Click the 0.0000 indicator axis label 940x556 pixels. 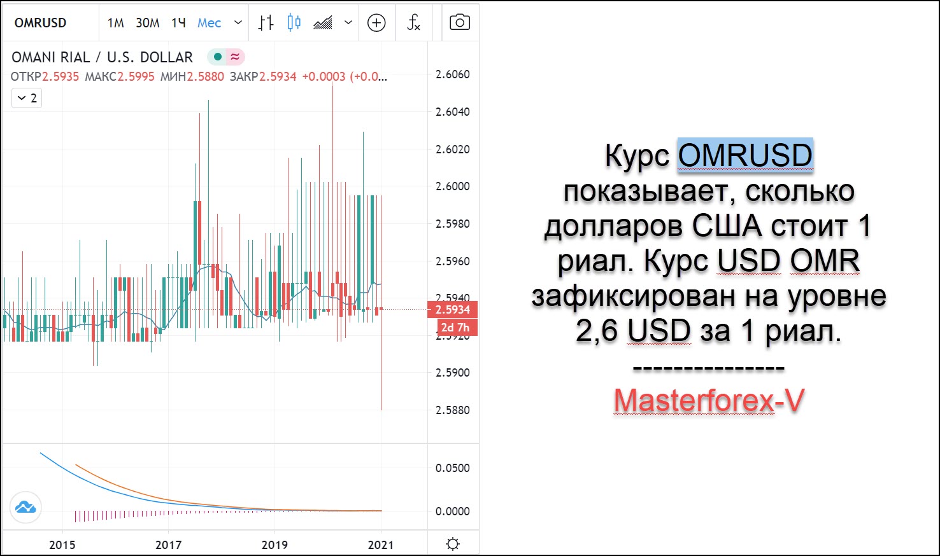tap(453, 511)
